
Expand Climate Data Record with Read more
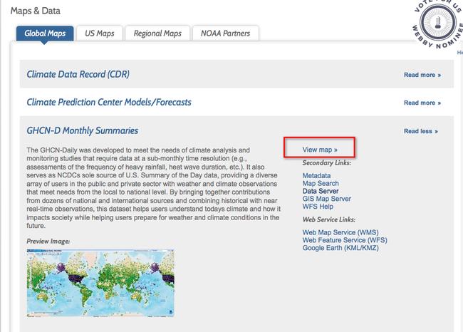click(422, 74)
